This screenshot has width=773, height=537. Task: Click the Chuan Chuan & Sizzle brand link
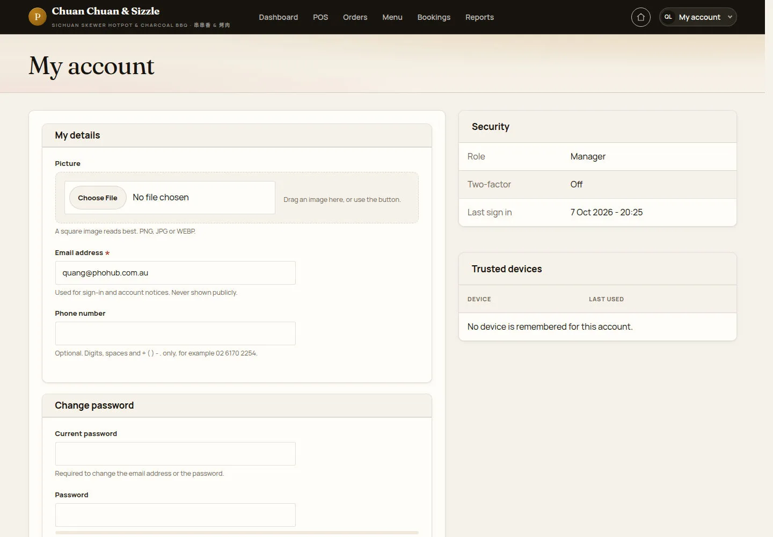pos(106,11)
